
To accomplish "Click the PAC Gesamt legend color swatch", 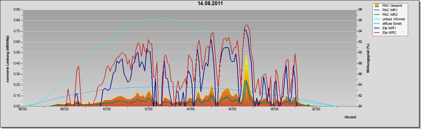I will [377, 5].
